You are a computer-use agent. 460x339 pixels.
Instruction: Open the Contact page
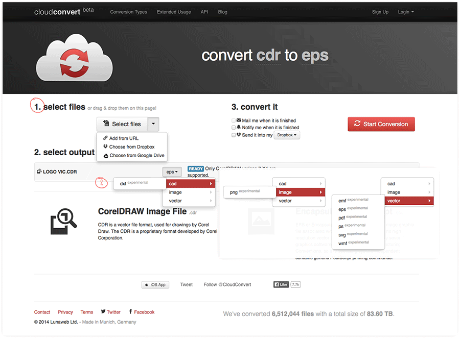tap(42, 312)
